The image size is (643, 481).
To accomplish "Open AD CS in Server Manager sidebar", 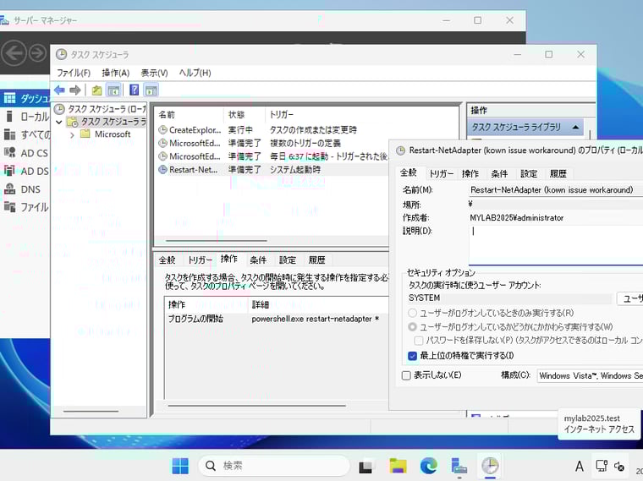I will (x=26, y=153).
